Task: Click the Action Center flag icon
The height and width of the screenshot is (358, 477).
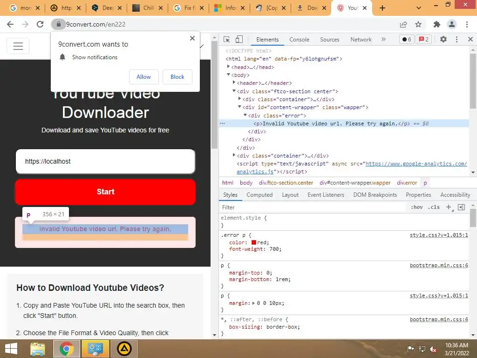Action: [x=410, y=349]
